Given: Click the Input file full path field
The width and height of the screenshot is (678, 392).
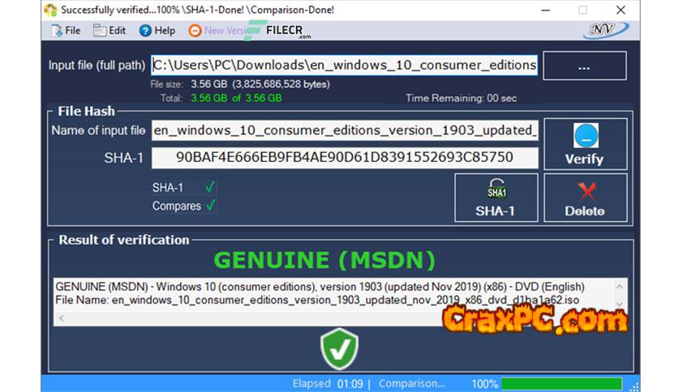Looking at the screenshot, I should click(344, 66).
